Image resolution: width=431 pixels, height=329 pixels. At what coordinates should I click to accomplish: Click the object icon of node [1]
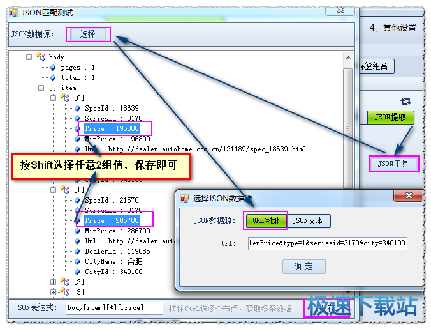coord(66,190)
